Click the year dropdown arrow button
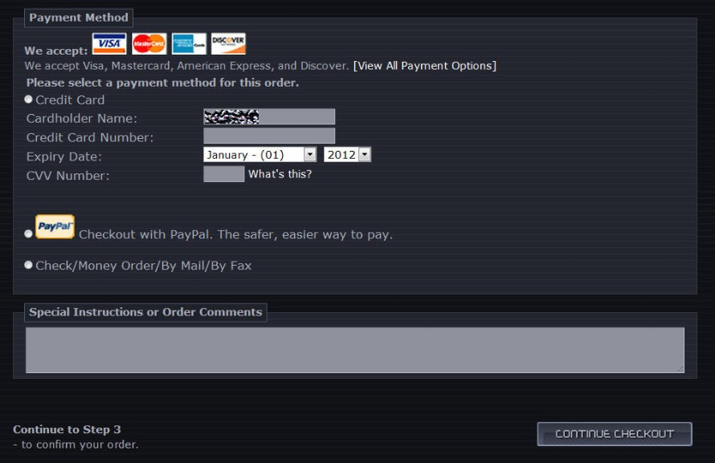This screenshot has height=463, width=715. click(365, 155)
